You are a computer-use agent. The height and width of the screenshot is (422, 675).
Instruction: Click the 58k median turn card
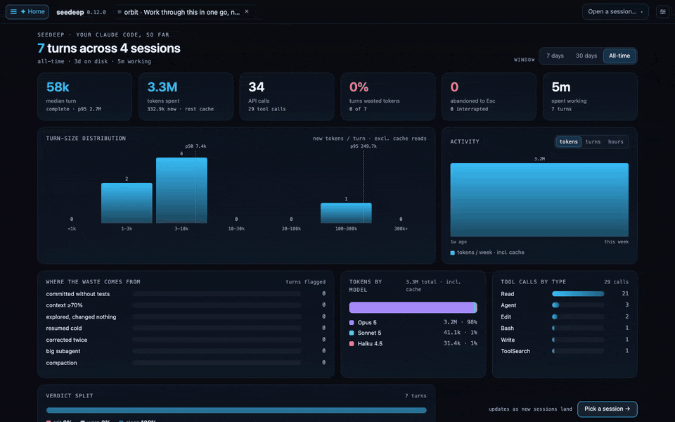pos(84,96)
